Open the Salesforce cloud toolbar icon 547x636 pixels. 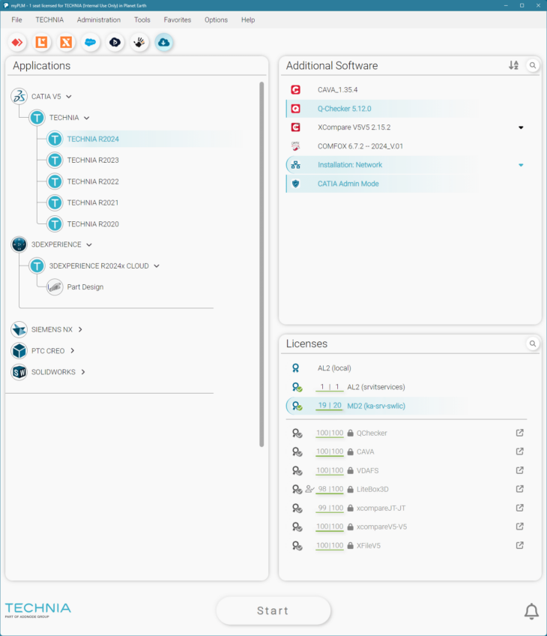tap(91, 42)
